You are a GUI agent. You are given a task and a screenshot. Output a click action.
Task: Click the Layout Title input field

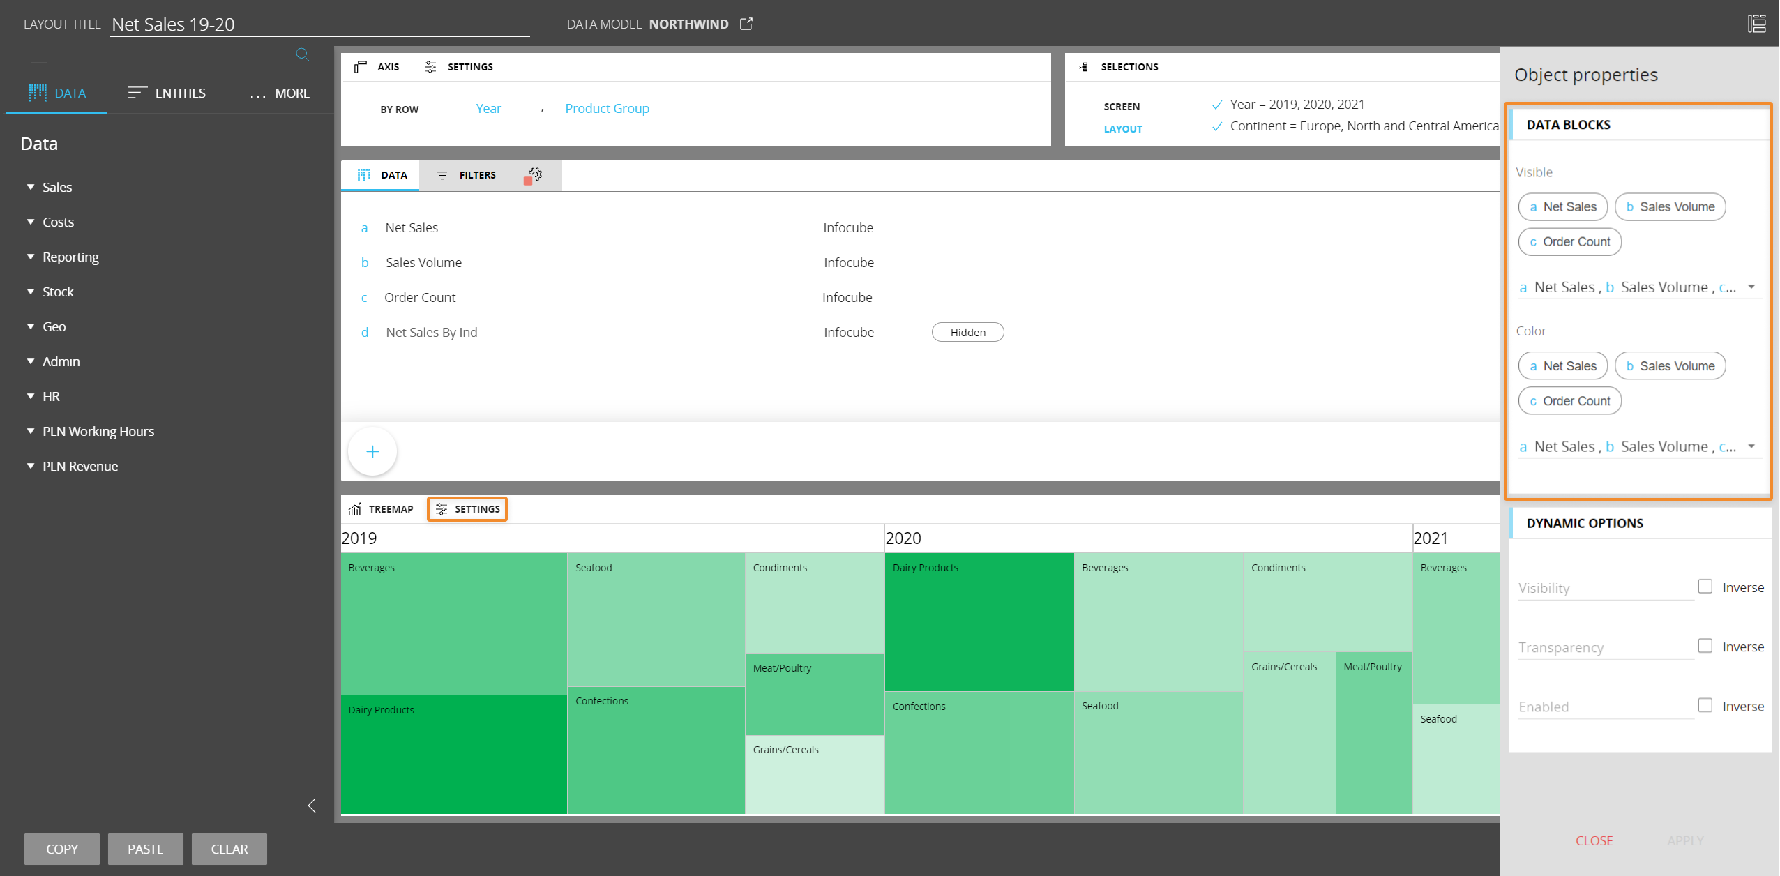coord(319,24)
